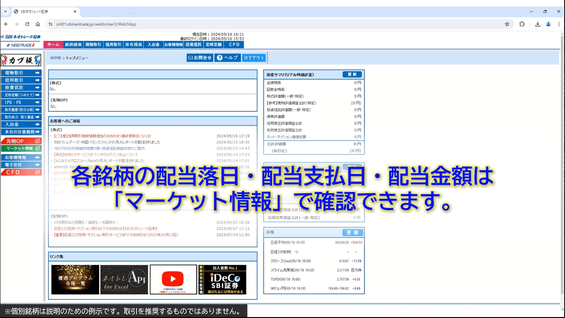Open 取引余力・預り資産 in the sidebar

(21, 117)
